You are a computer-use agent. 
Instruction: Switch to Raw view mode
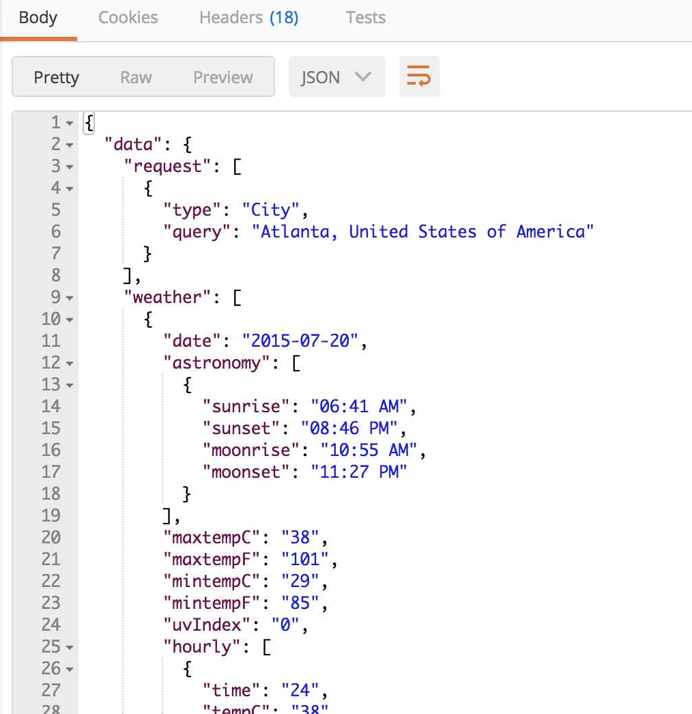pos(136,78)
